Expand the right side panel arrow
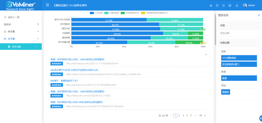The height and width of the screenshot is (123, 262). pyautogui.click(x=260, y=118)
